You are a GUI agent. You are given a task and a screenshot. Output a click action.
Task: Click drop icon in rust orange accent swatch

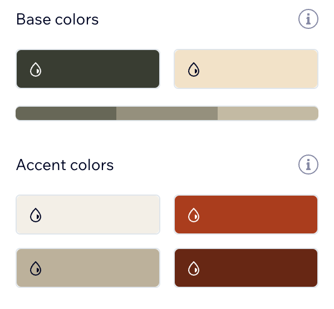[194, 215]
